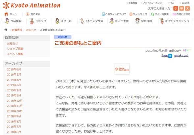Image resolution: width=194 pixels, height=135 pixels.
Task: Set font size to 小
Action: coord(176,9)
